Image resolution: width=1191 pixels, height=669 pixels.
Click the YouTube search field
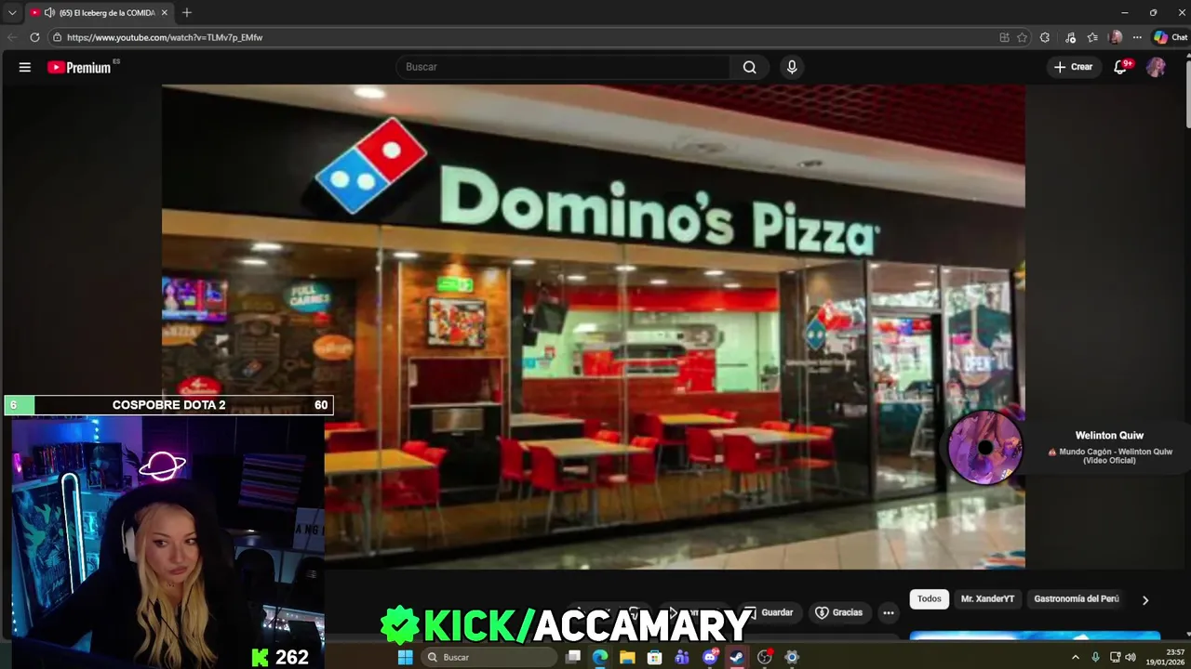(x=564, y=67)
